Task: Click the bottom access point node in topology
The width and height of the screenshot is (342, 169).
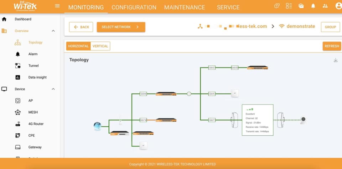Action: click(143, 146)
